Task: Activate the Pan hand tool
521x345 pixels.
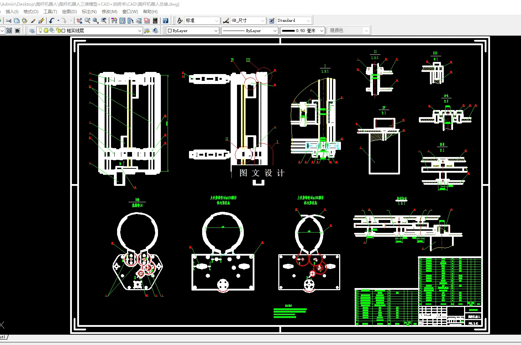Action: [x=79, y=21]
